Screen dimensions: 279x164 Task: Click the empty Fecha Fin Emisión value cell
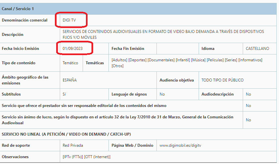click(178, 49)
